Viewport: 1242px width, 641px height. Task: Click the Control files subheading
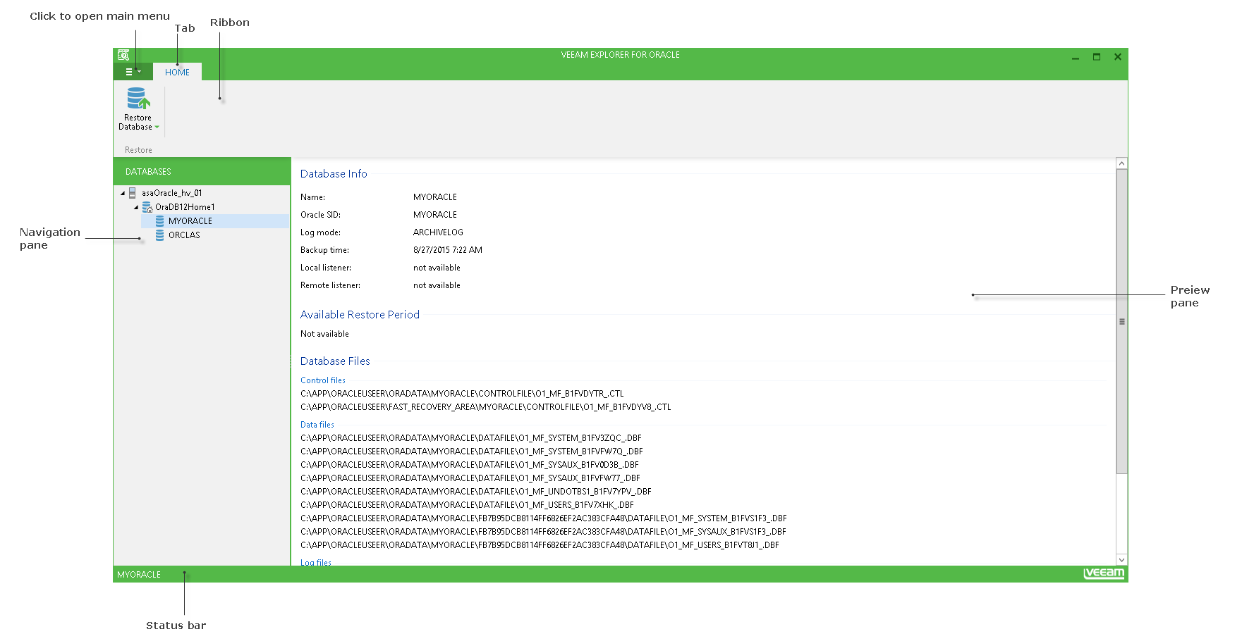[323, 380]
